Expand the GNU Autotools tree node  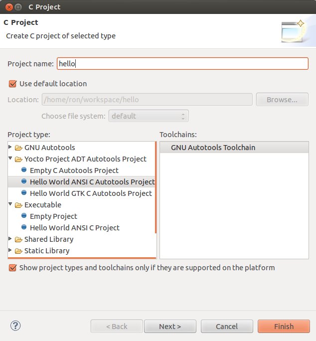click(10, 148)
